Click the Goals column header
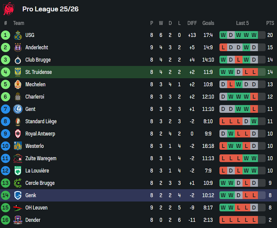Viewport: 277px width, 228px height. click(x=208, y=23)
